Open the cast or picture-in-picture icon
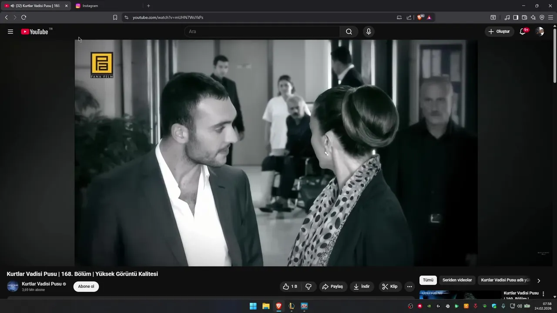 click(x=399, y=17)
